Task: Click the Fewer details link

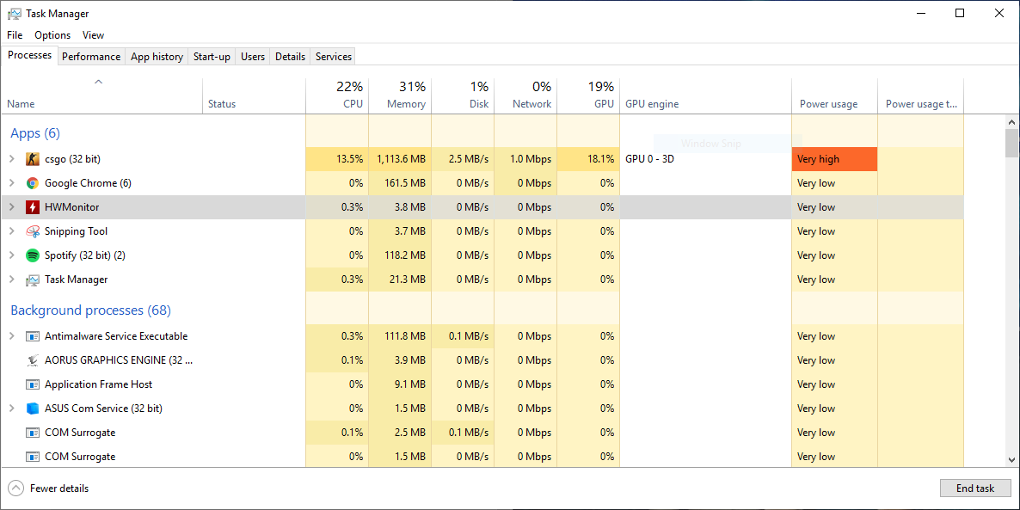Action: (x=59, y=488)
